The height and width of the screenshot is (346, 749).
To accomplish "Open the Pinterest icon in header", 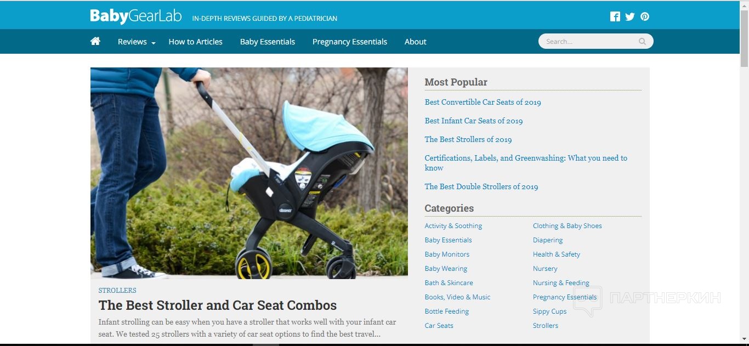I will click(x=645, y=16).
